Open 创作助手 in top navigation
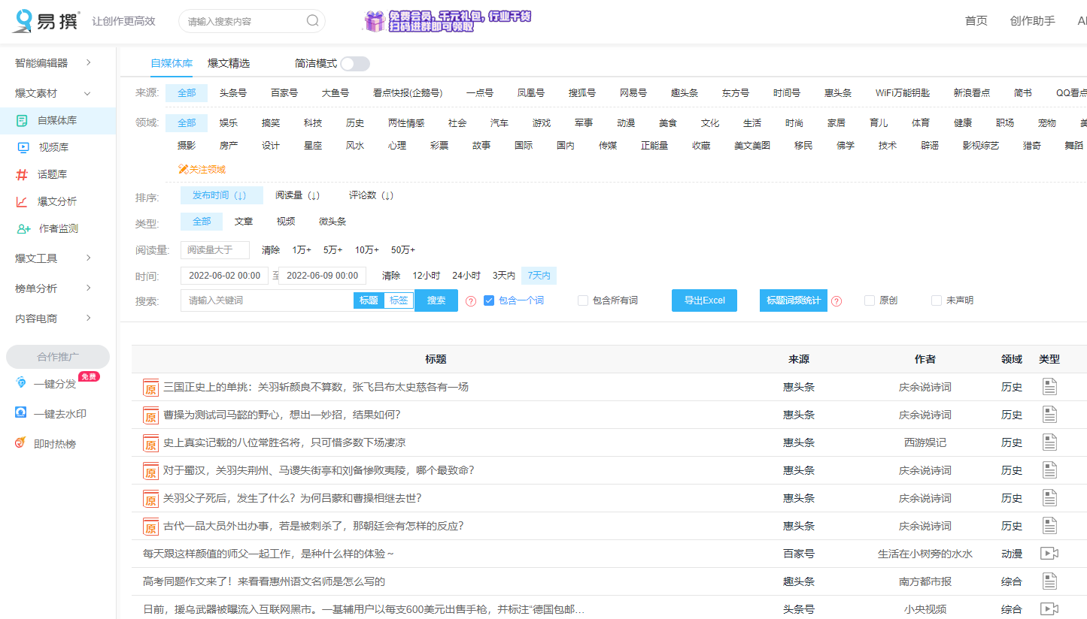Screen dimensions: 1087x619 pyautogui.click(x=1032, y=21)
